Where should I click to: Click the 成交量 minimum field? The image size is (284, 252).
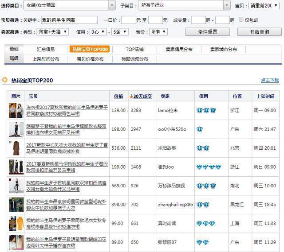[x=198, y=20]
